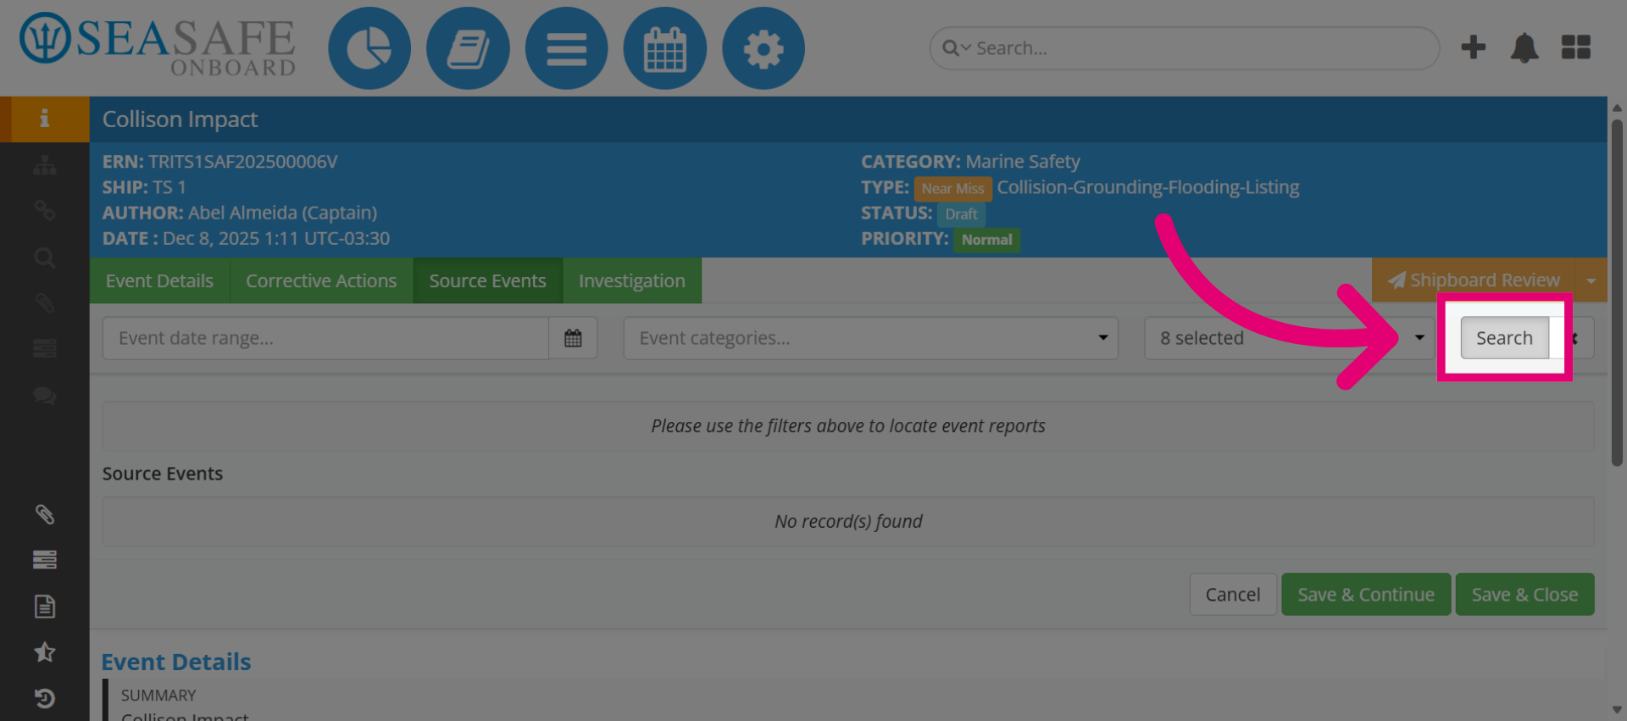Click the Cancel button
Screen dimensions: 1627x721
coord(1232,595)
